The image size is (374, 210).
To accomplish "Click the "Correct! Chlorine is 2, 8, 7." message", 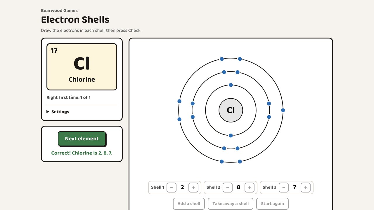I will pyautogui.click(x=82, y=153).
